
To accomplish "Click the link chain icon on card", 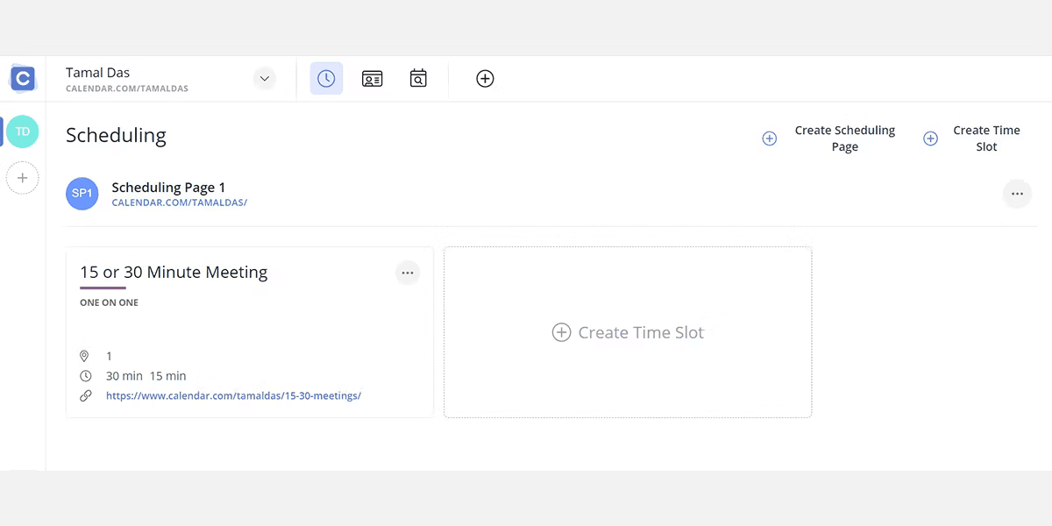I will 85,395.
